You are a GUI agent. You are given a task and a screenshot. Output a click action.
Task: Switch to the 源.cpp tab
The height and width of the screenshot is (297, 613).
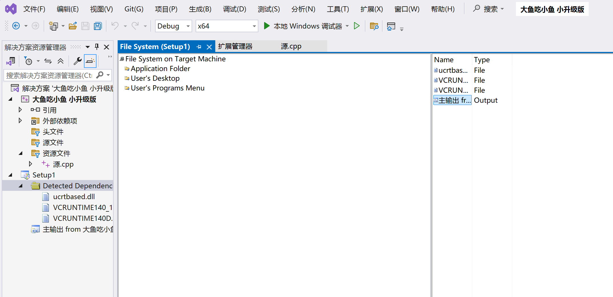pos(291,47)
